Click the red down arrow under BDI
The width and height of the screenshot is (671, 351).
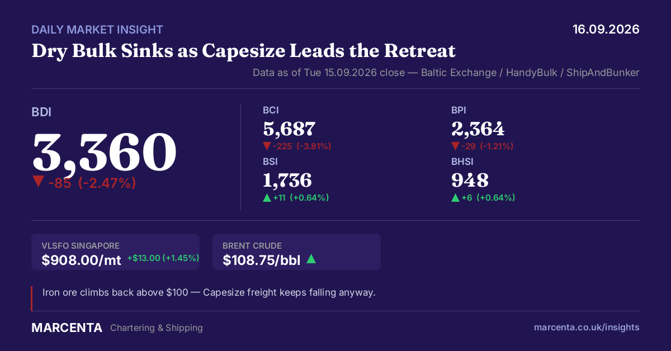pyautogui.click(x=38, y=182)
